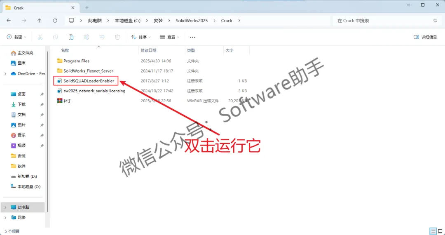Click chevron after 此电脑 in address bar
The height and width of the screenshot is (235, 445).
[x=108, y=21]
